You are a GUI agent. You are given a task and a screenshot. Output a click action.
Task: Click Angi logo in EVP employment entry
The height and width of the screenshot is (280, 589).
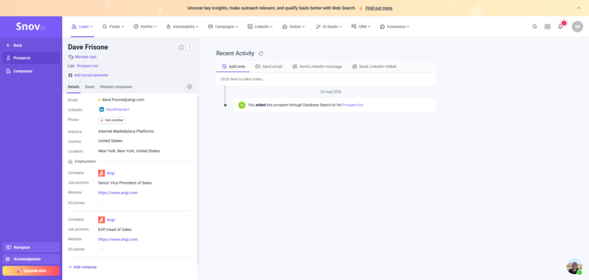101,220
